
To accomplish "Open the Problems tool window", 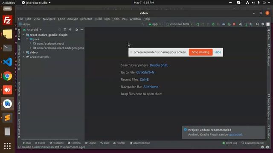I will coord(56,143).
